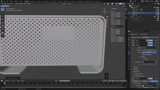Open the Render properties tab icon
This screenshot has width=160, height=90.
pos(129,38)
